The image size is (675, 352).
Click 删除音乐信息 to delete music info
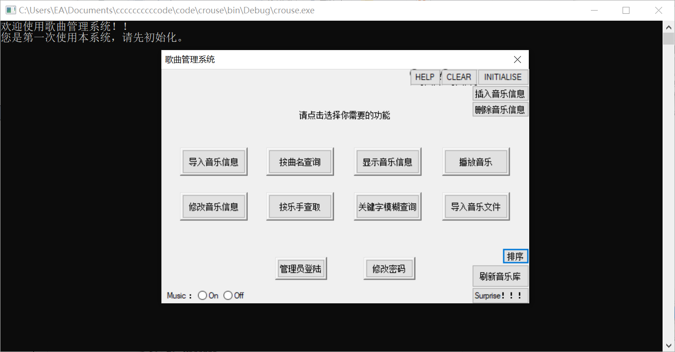coord(500,109)
